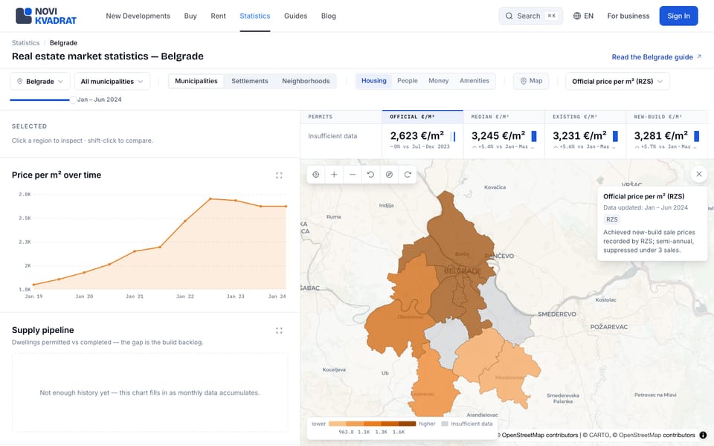Select the Permits metric tab
Image resolution: width=714 pixels, height=446 pixels.
pyautogui.click(x=341, y=134)
